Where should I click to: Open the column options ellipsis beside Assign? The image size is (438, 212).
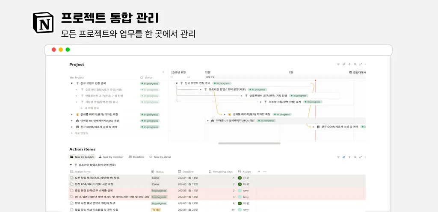[264, 171]
